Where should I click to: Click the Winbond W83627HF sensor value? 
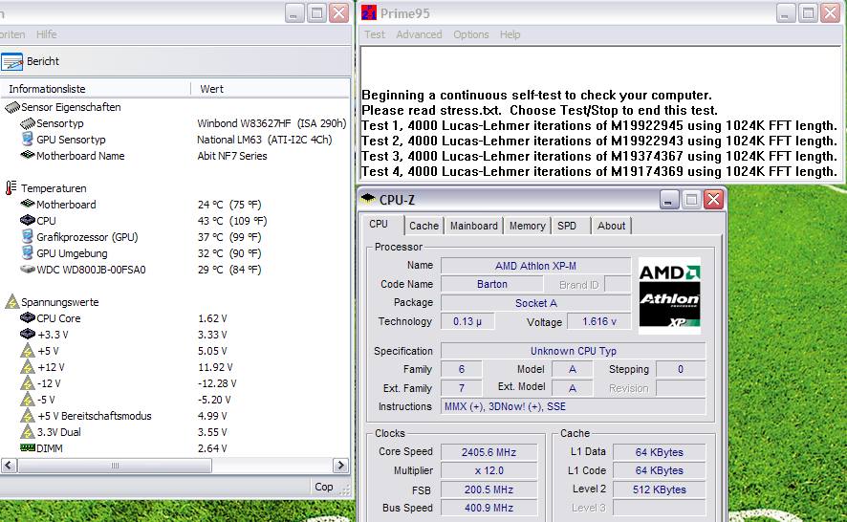[x=271, y=123]
